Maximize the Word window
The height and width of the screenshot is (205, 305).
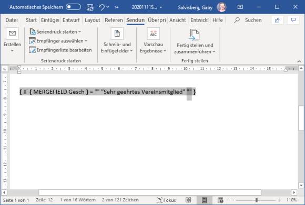[277, 7]
